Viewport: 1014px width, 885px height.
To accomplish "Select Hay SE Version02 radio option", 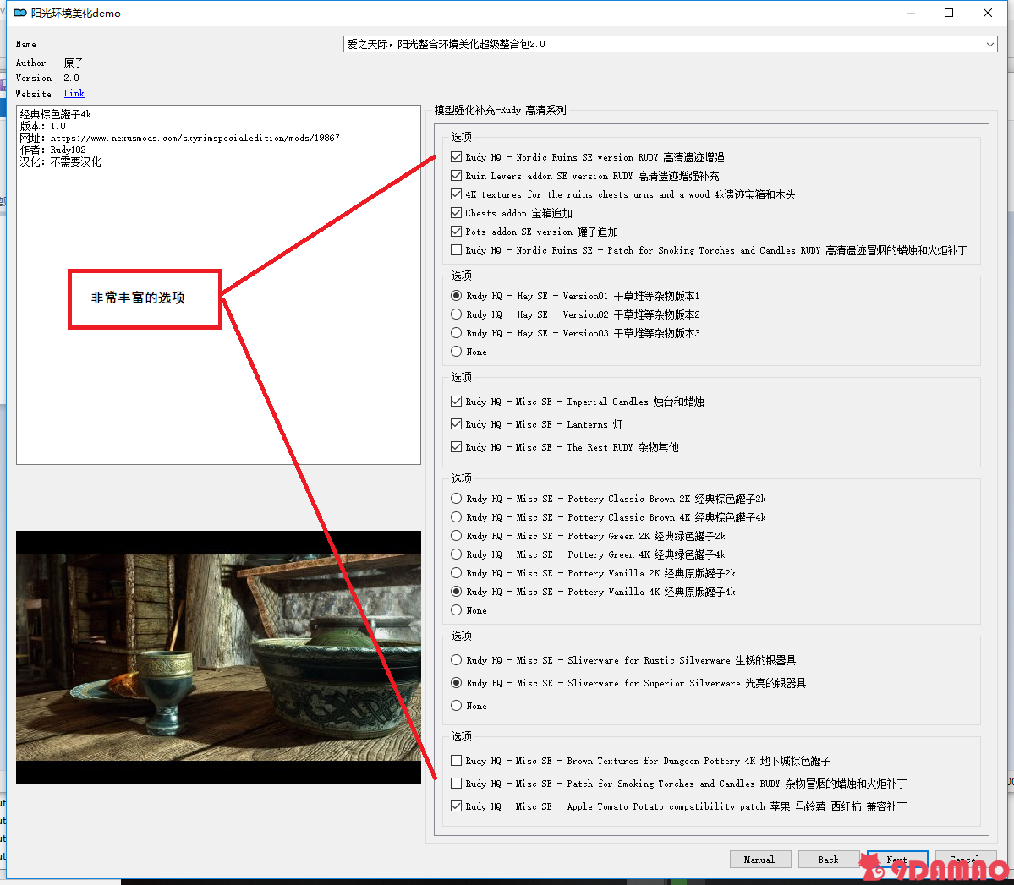I will click(457, 314).
